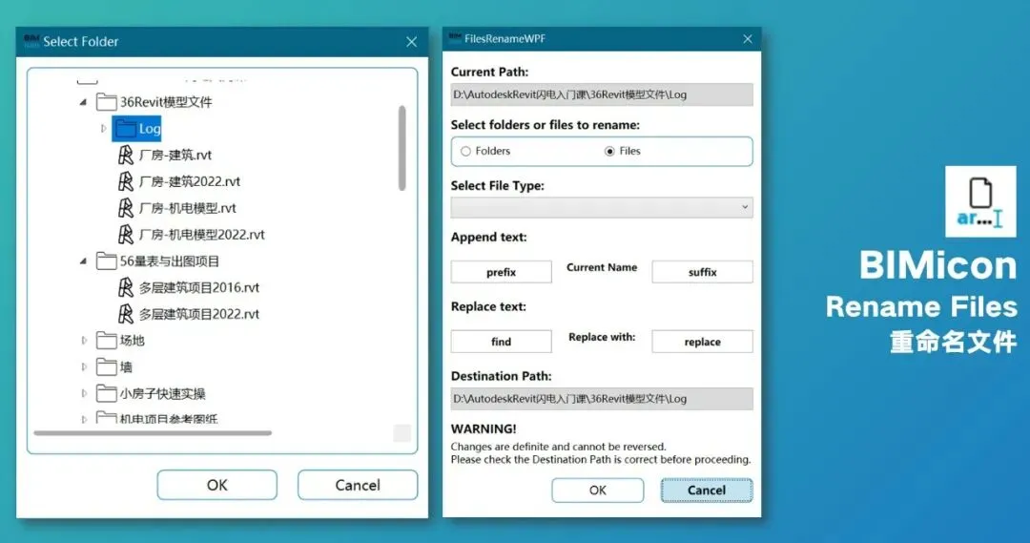Image resolution: width=1030 pixels, height=543 pixels.
Task: Click the replace text field
Action: (x=702, y=342)
